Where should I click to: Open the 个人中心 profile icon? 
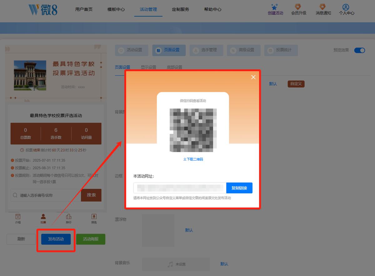346,7
